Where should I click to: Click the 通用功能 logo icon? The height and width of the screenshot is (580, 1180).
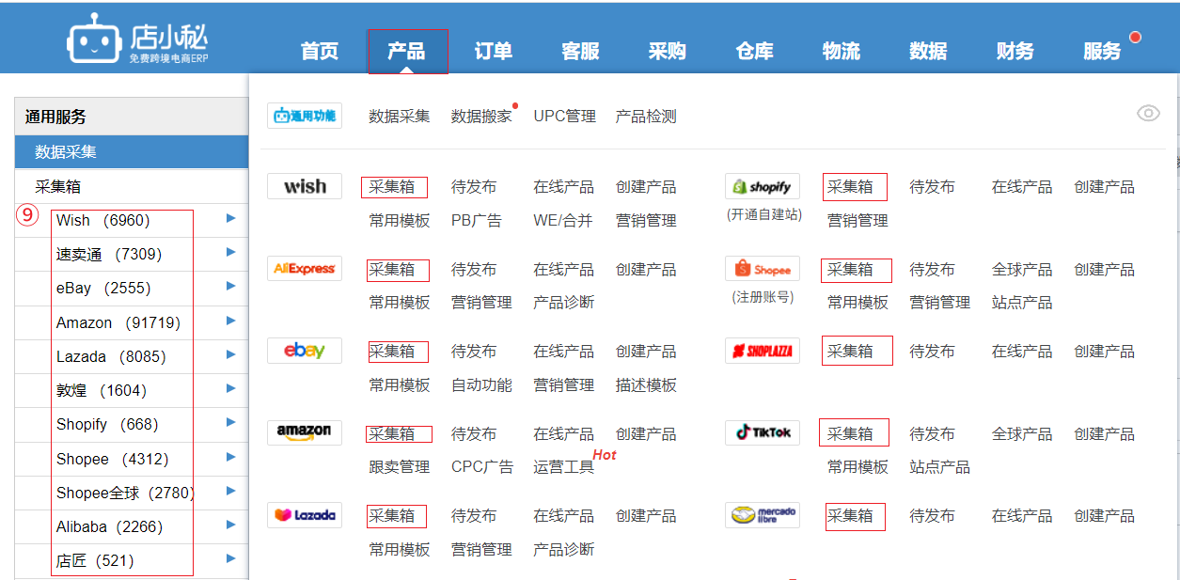click(305, 116)
